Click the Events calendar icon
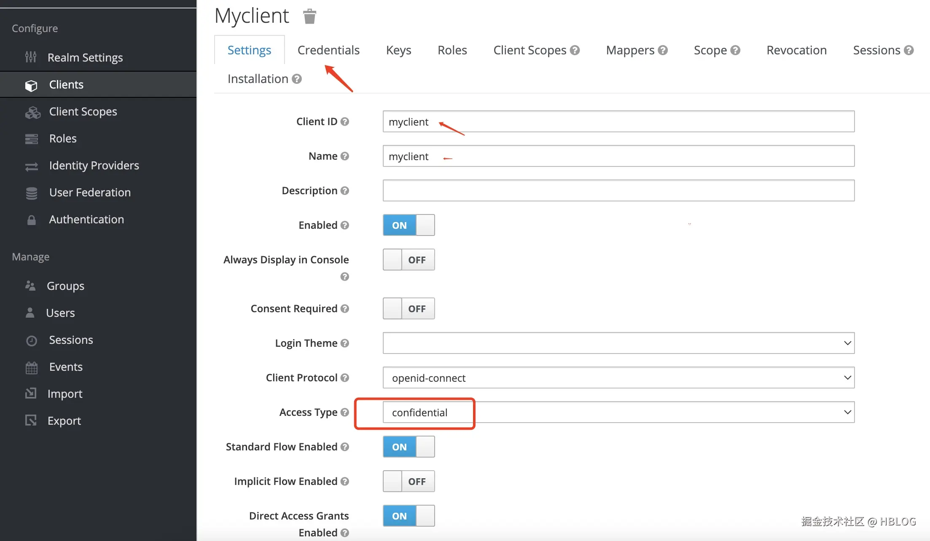 32,368
